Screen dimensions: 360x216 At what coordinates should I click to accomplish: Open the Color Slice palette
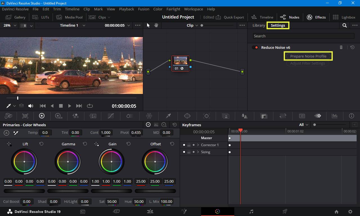coord(129,116)
